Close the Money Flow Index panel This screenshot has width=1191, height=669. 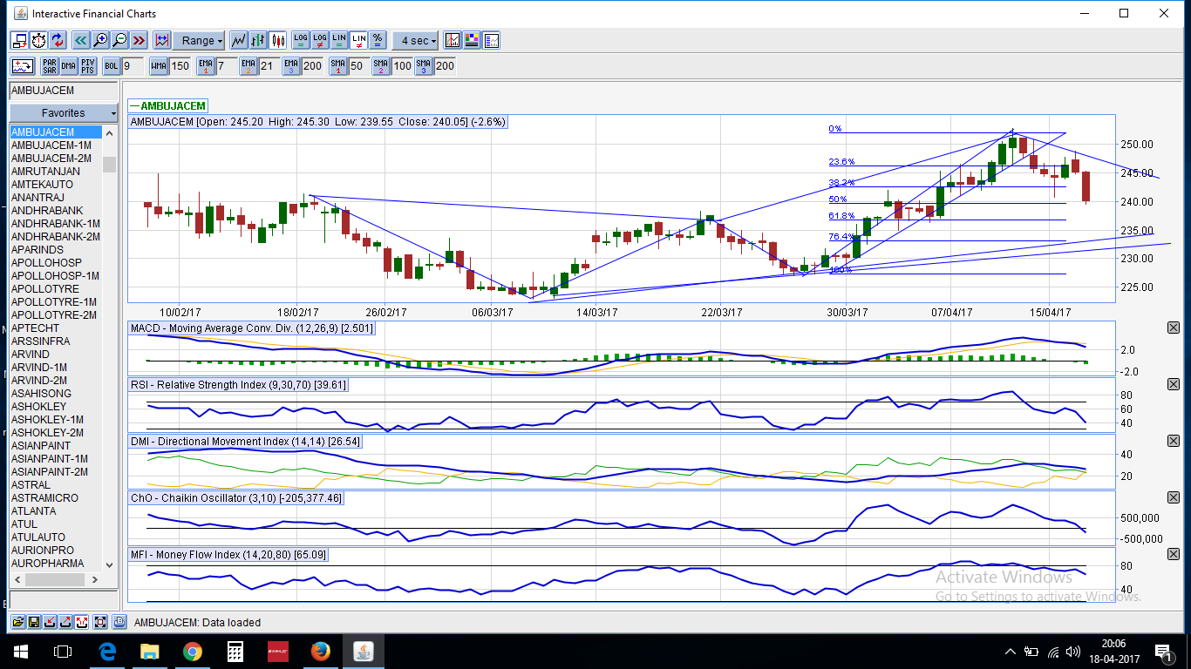1173,554
